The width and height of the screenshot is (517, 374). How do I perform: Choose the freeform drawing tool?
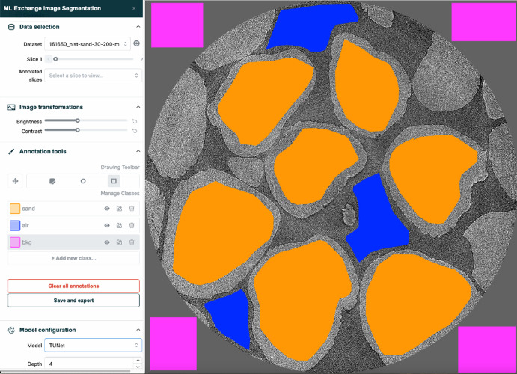pos(52,181)
